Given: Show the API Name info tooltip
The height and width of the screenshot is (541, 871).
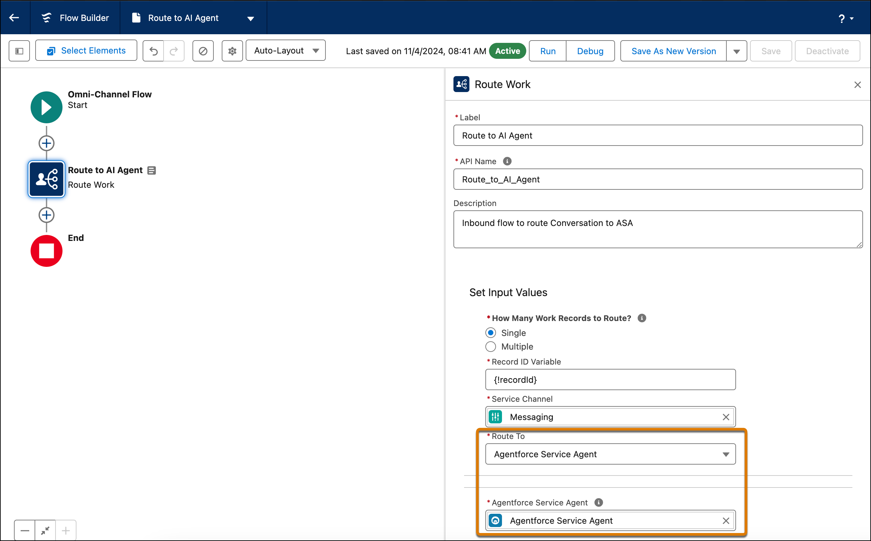Looking at the screenshot, I should (x=507, y=161).
